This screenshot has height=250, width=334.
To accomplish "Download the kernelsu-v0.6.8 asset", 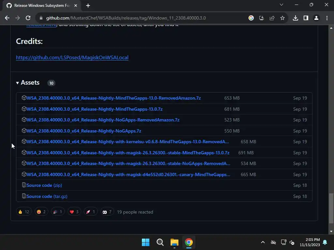I will point(128,142).
